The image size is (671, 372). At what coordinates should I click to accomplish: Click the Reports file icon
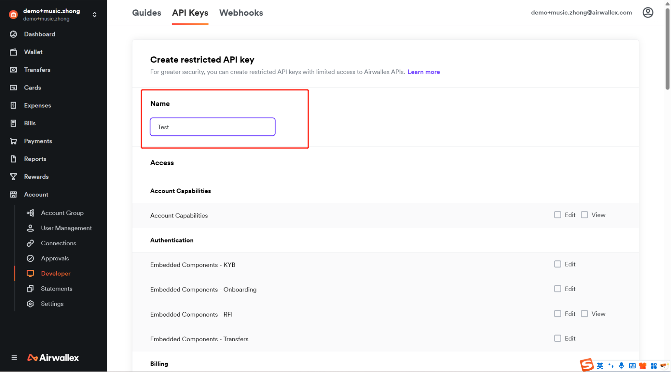click(13, 159)
